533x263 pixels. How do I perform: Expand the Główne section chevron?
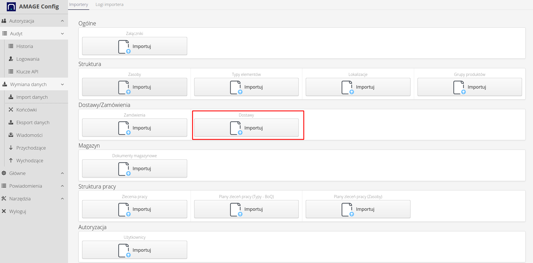tap(62, 173)
